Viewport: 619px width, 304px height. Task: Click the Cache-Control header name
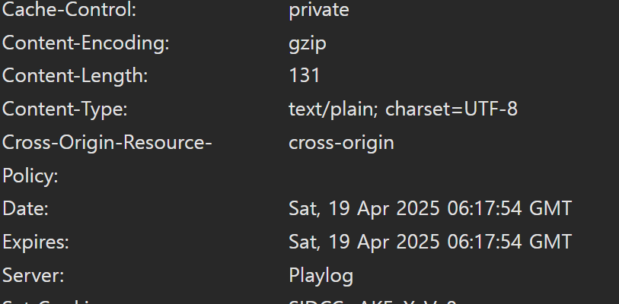(x=69, y=9)
